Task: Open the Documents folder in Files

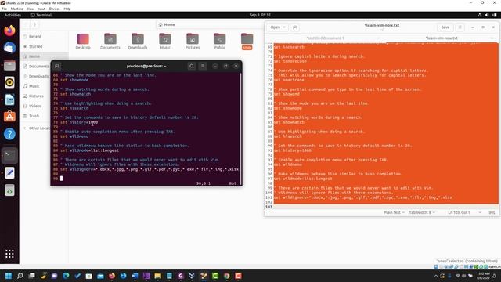Action: coord(110,42)
